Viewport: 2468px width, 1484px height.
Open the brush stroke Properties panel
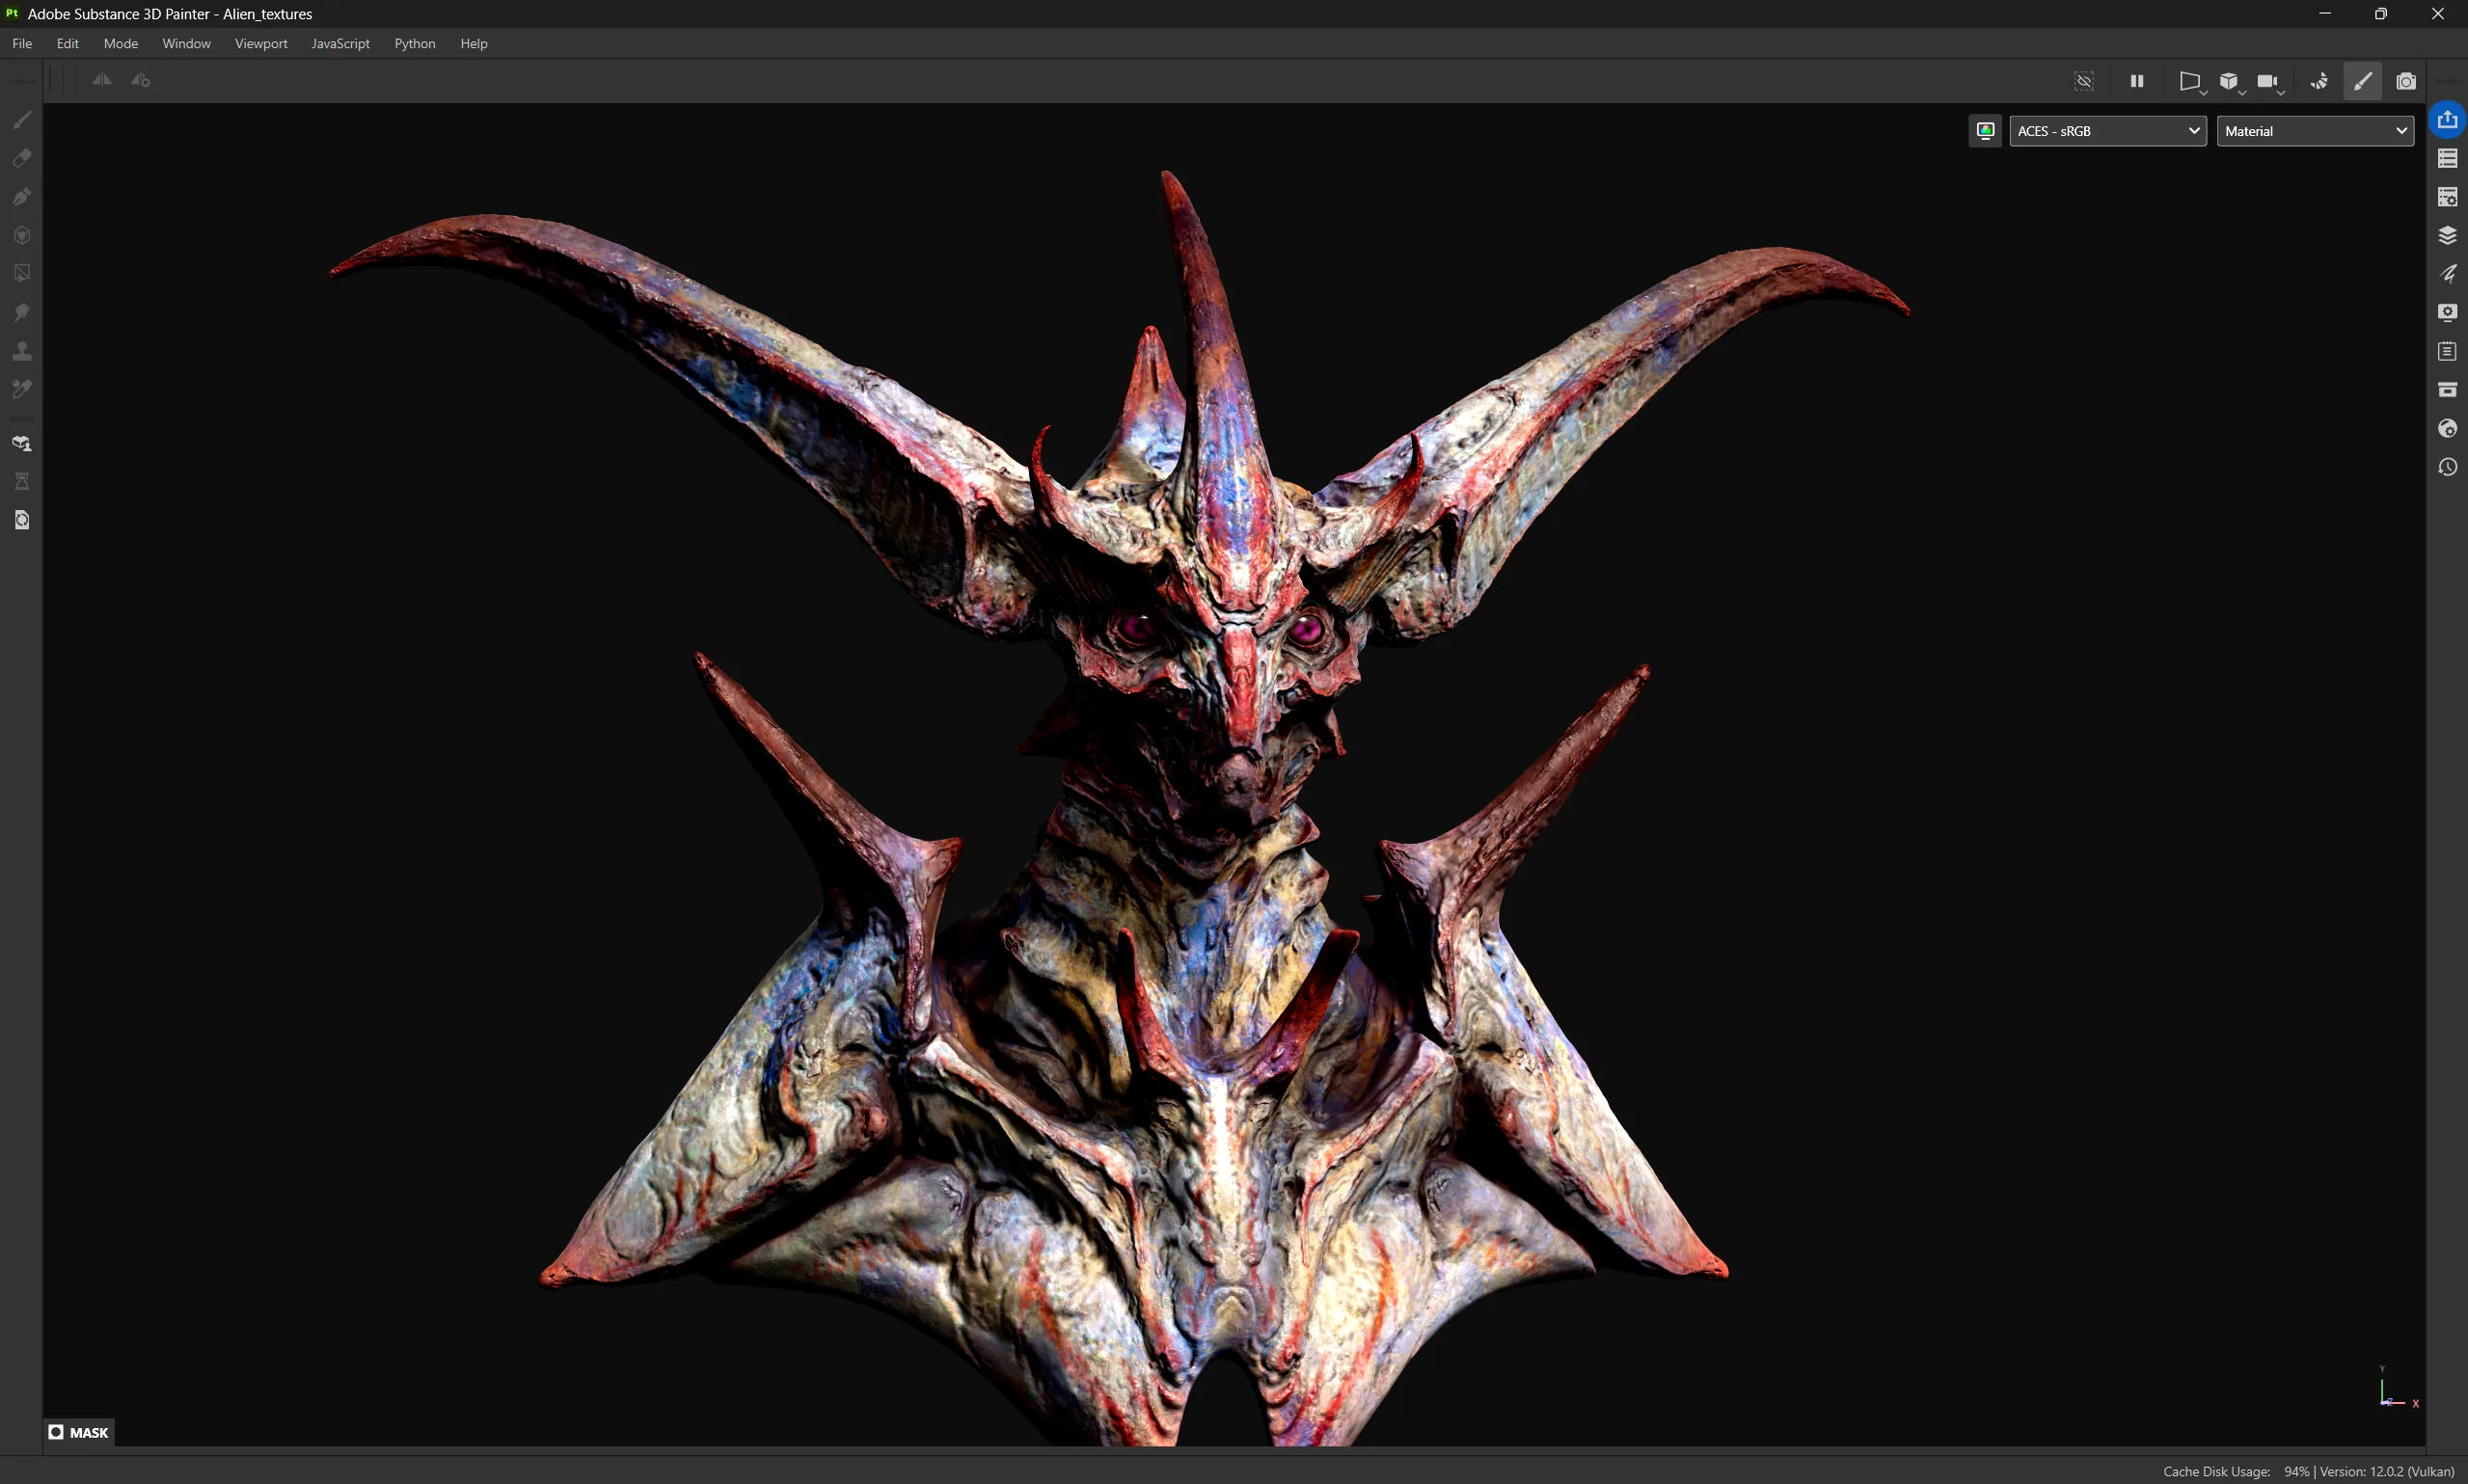(x=2447, y=274)
